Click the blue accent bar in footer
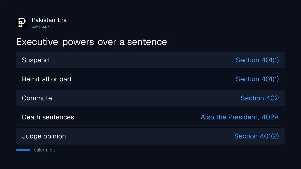The image size is (301, 169). coord(23,150)
